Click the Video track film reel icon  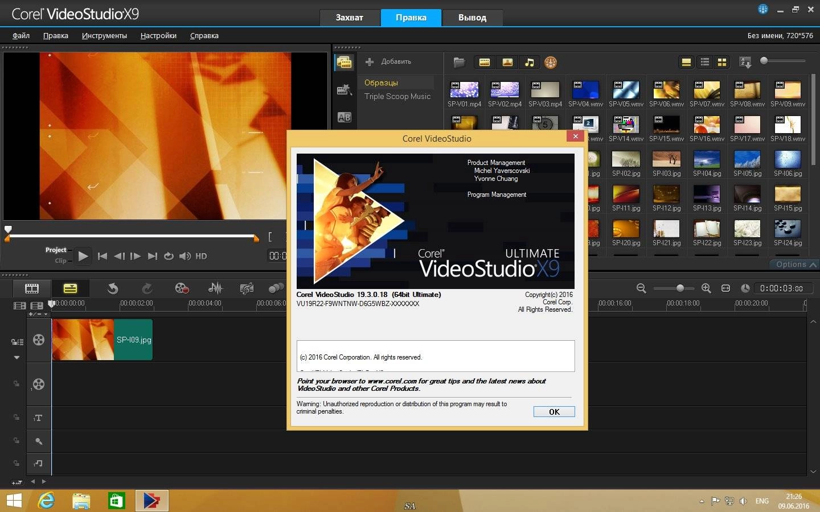pyautogui.click(x=39, y=340)
